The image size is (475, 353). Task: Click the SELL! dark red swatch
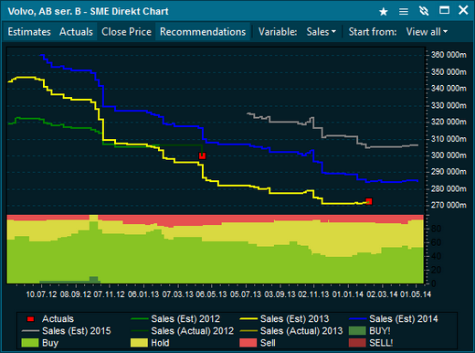point(357,343)
